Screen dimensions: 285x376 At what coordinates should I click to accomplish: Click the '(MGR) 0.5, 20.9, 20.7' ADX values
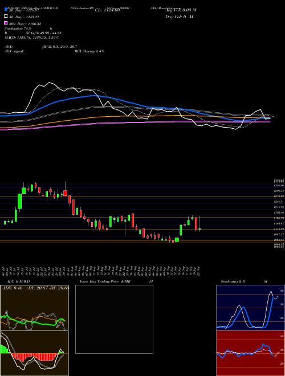[x=59, y=47]
